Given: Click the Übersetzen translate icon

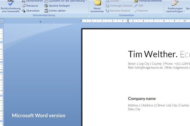Looking at the screenshot, I should click(24, 11).
